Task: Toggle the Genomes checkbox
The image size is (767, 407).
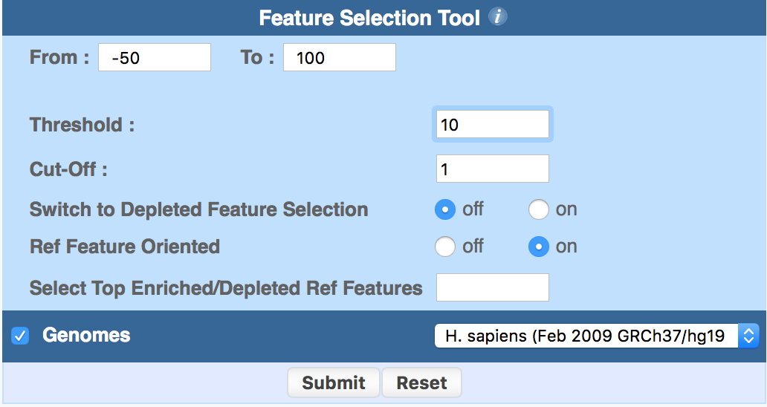Action: (x=20, y=336)
